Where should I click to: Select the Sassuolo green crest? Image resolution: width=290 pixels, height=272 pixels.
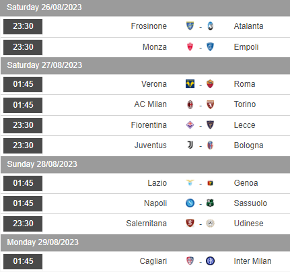210,203
